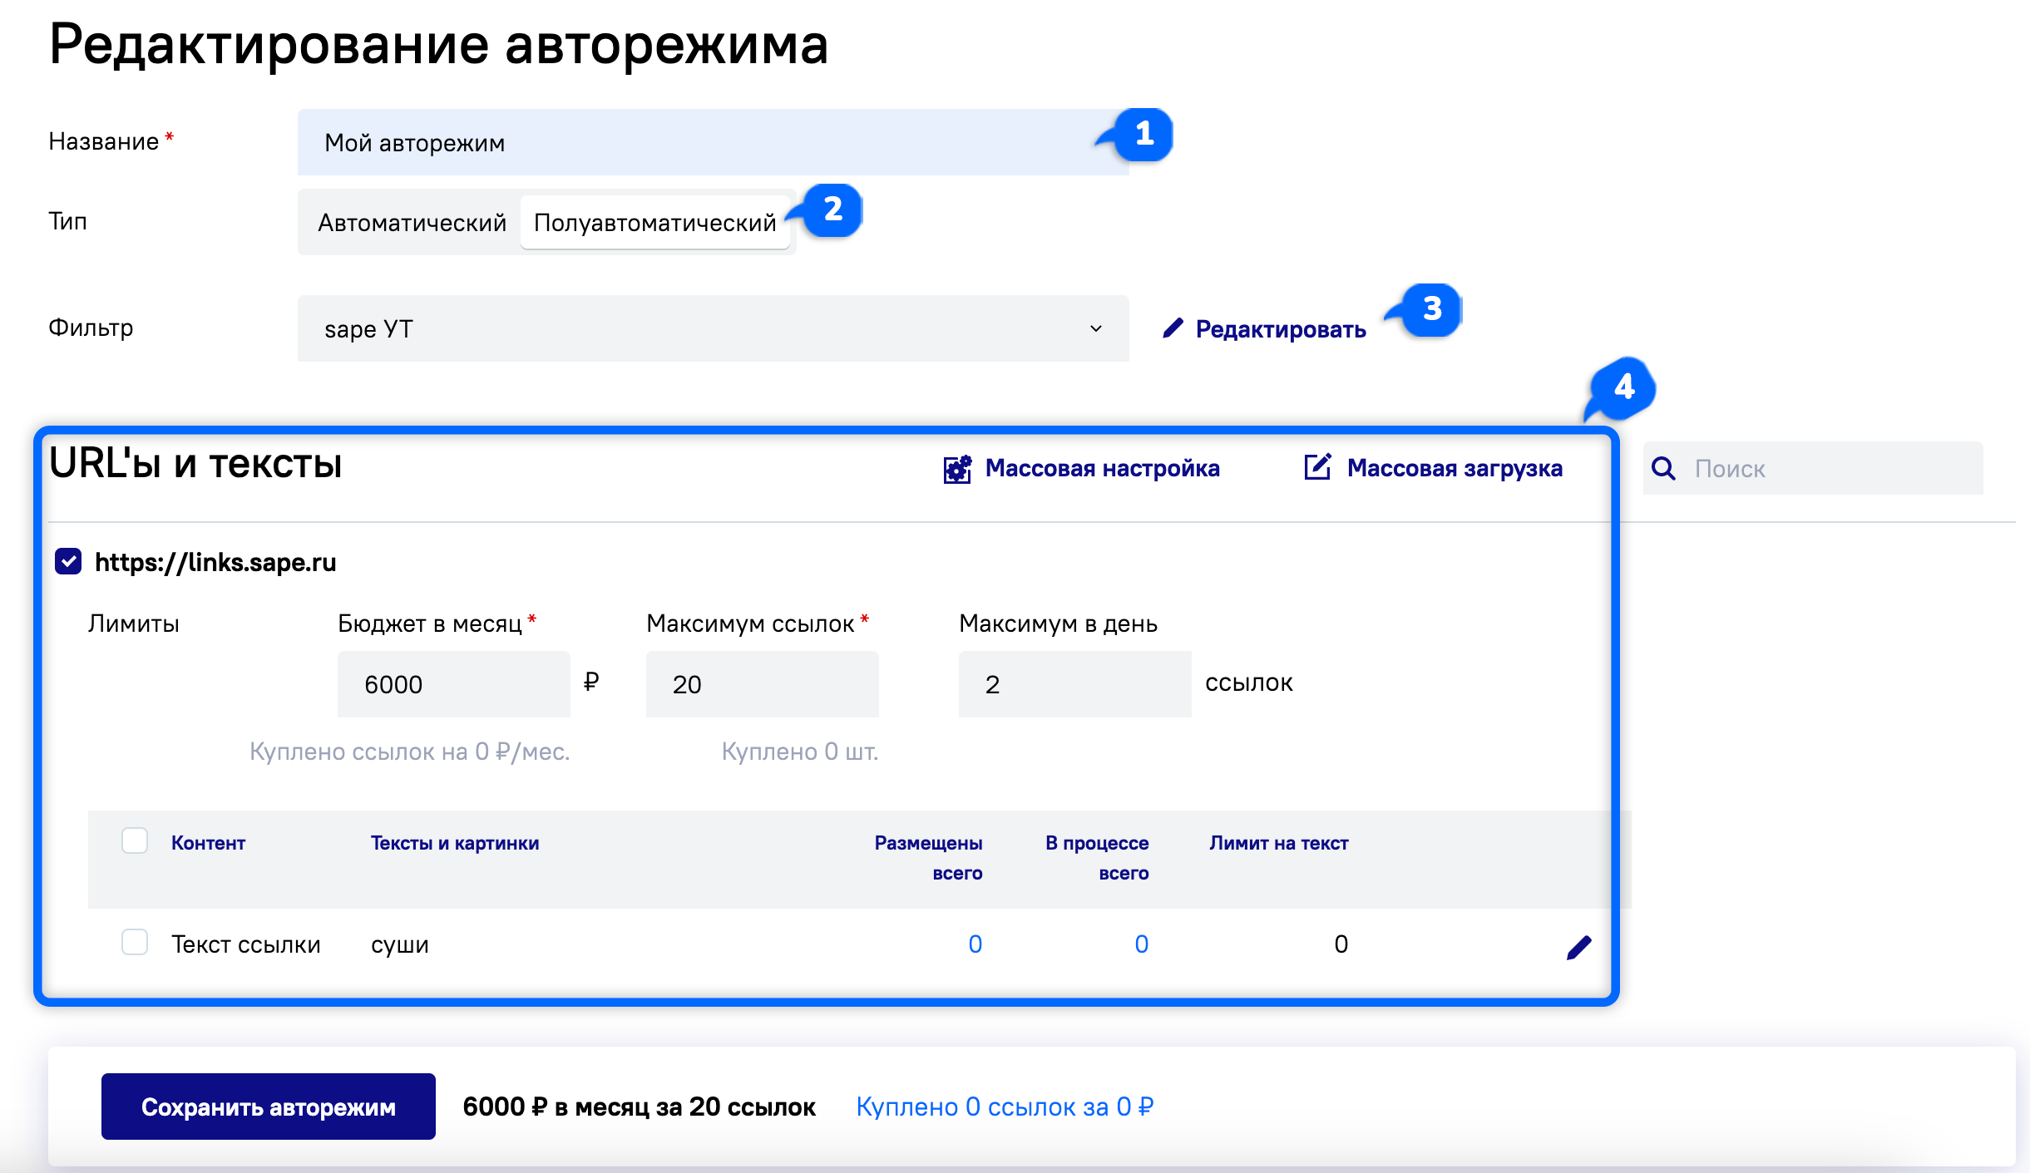Click the https://links.sape.ru URL text
Screen dimensions: 2030x1173
click(x=215, y=563)
